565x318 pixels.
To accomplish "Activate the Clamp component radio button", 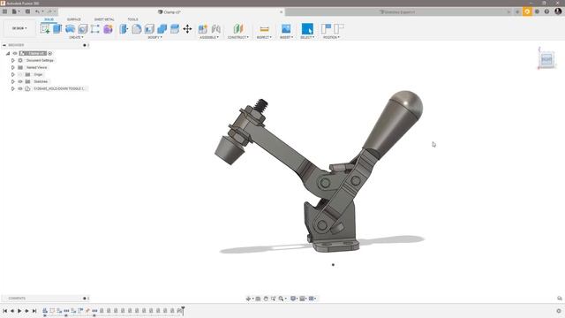I will click(x=50, y=53).
